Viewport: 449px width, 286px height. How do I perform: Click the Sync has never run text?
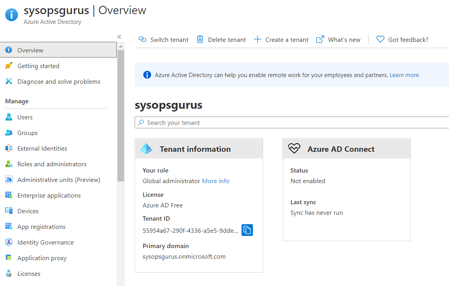pos(316,213)
